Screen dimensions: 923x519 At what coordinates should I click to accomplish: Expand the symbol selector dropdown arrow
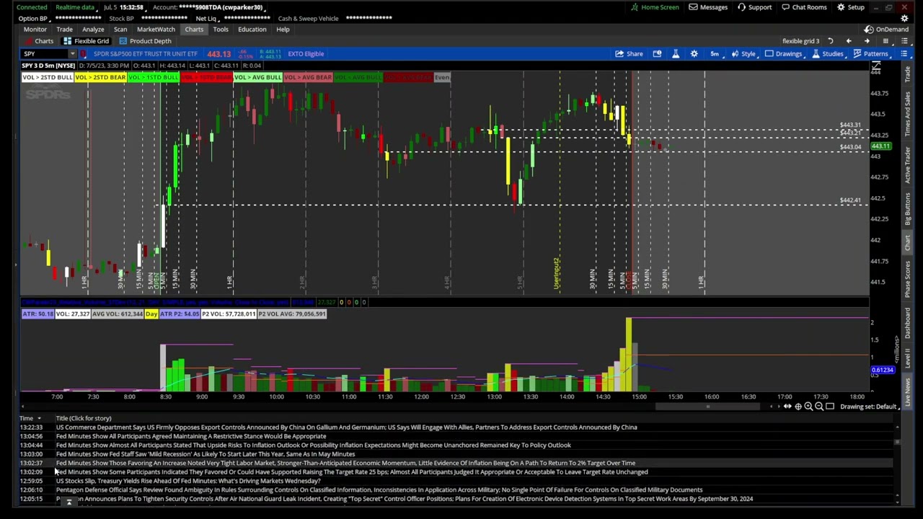point(73,54)
